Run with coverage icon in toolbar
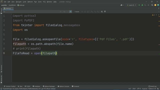 (145, 5)
